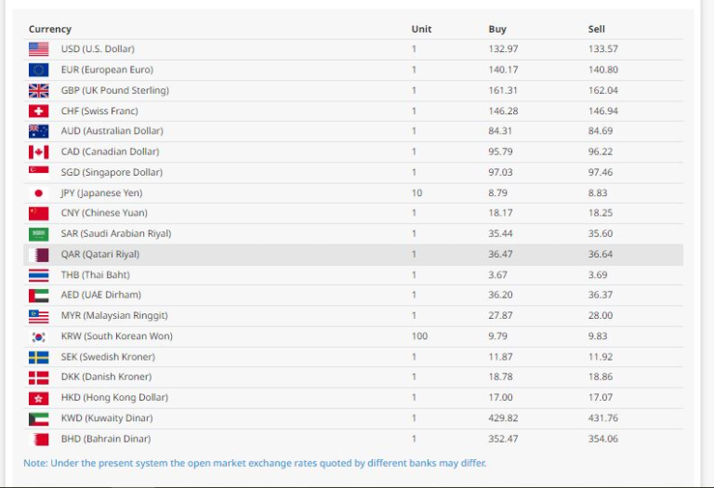The height and width of the screenshot is (488, 714).
Task: Select the Sell column header
Action: pos(597,30)
